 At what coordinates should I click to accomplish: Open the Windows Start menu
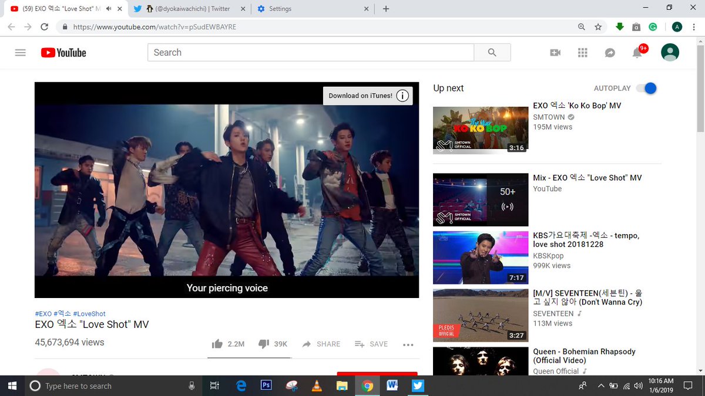click(x=12, y=385)
